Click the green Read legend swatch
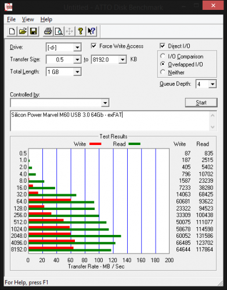 pos(134,144)
